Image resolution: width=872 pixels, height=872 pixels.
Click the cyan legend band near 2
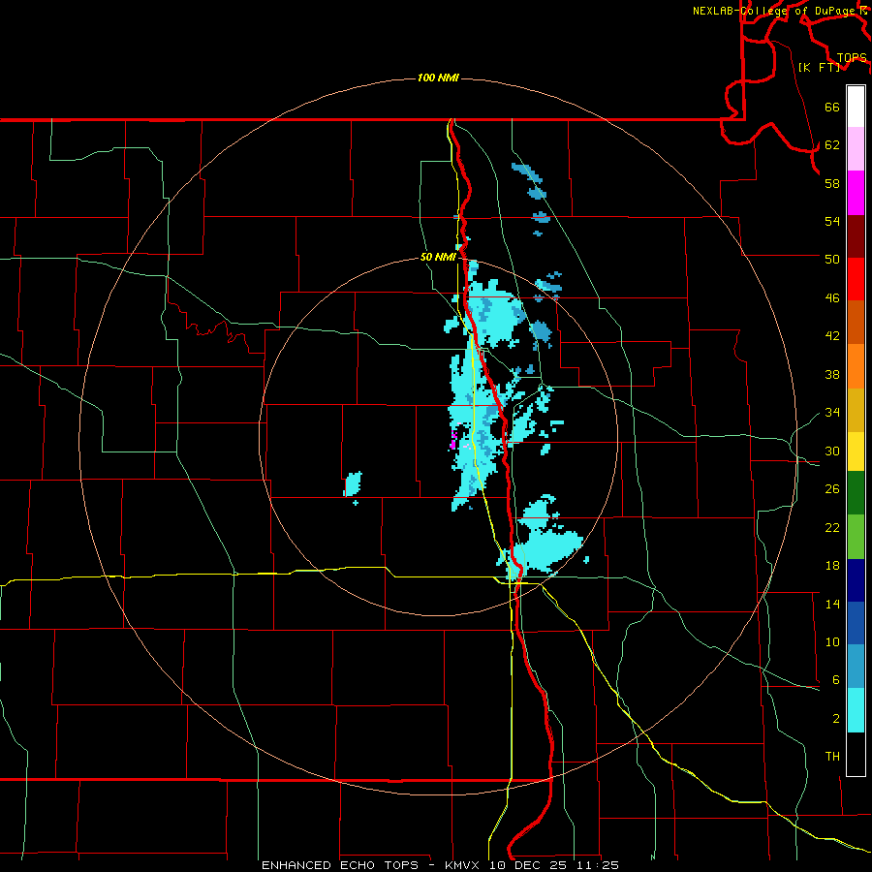(x=856, y=710)
